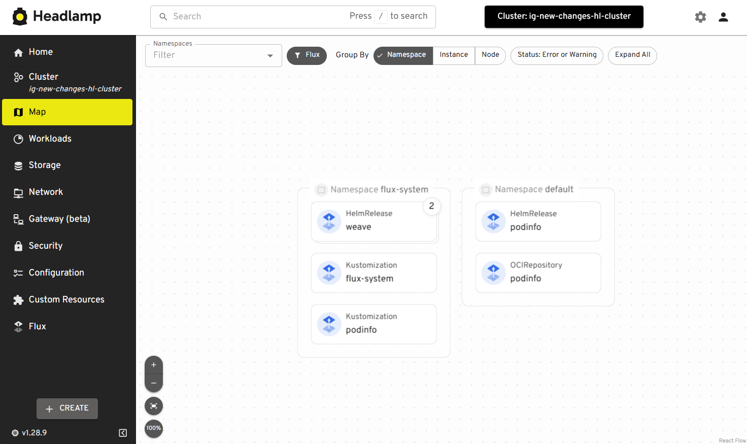Click the Cluster sidebar icon
This screenshot has height=444, width=747.
18,77
